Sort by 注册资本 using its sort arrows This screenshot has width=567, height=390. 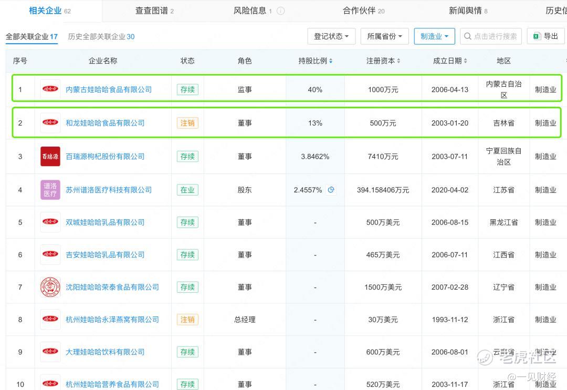398,61
